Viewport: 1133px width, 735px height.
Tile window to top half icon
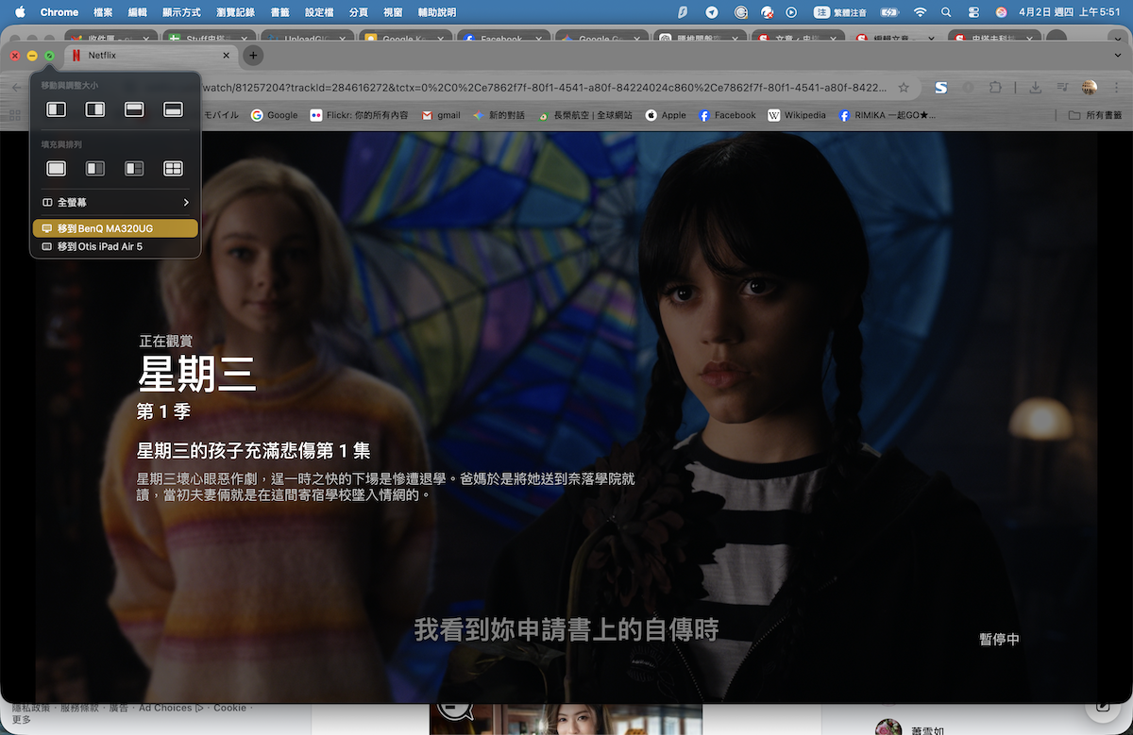click(x=134, y=109)
